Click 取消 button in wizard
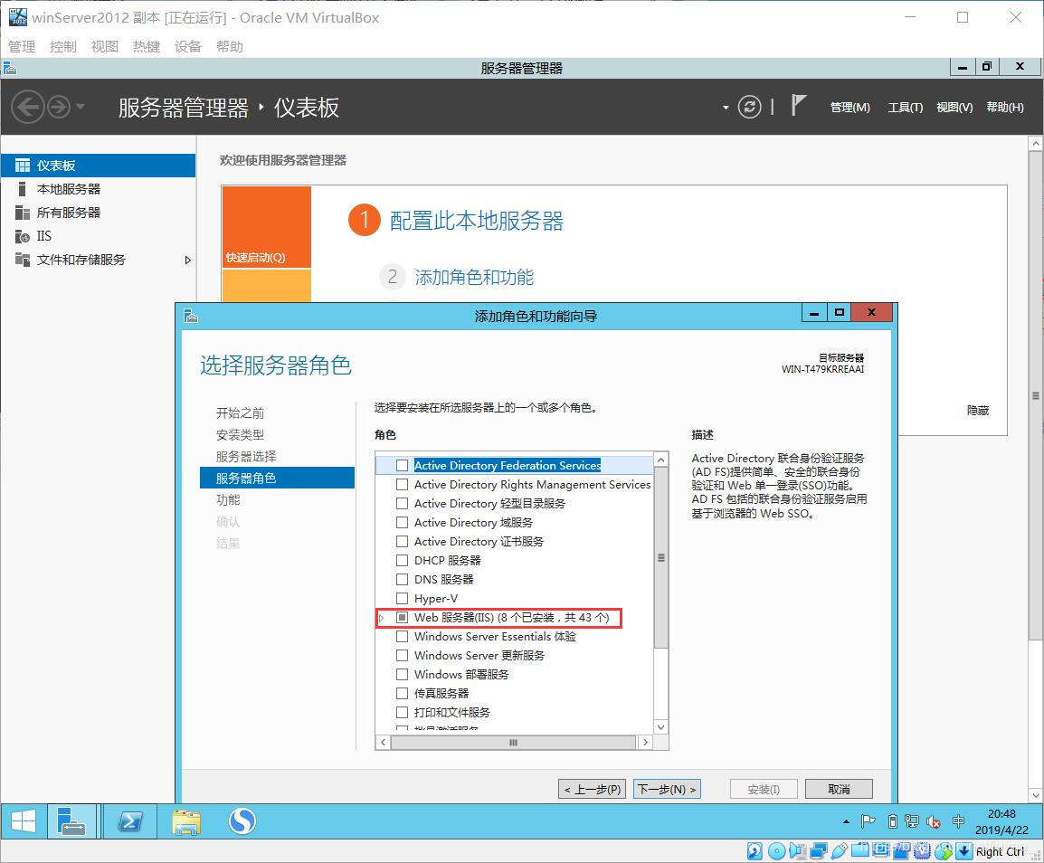The height and width of the screenshot is (863, 1044). click(839, 789)
